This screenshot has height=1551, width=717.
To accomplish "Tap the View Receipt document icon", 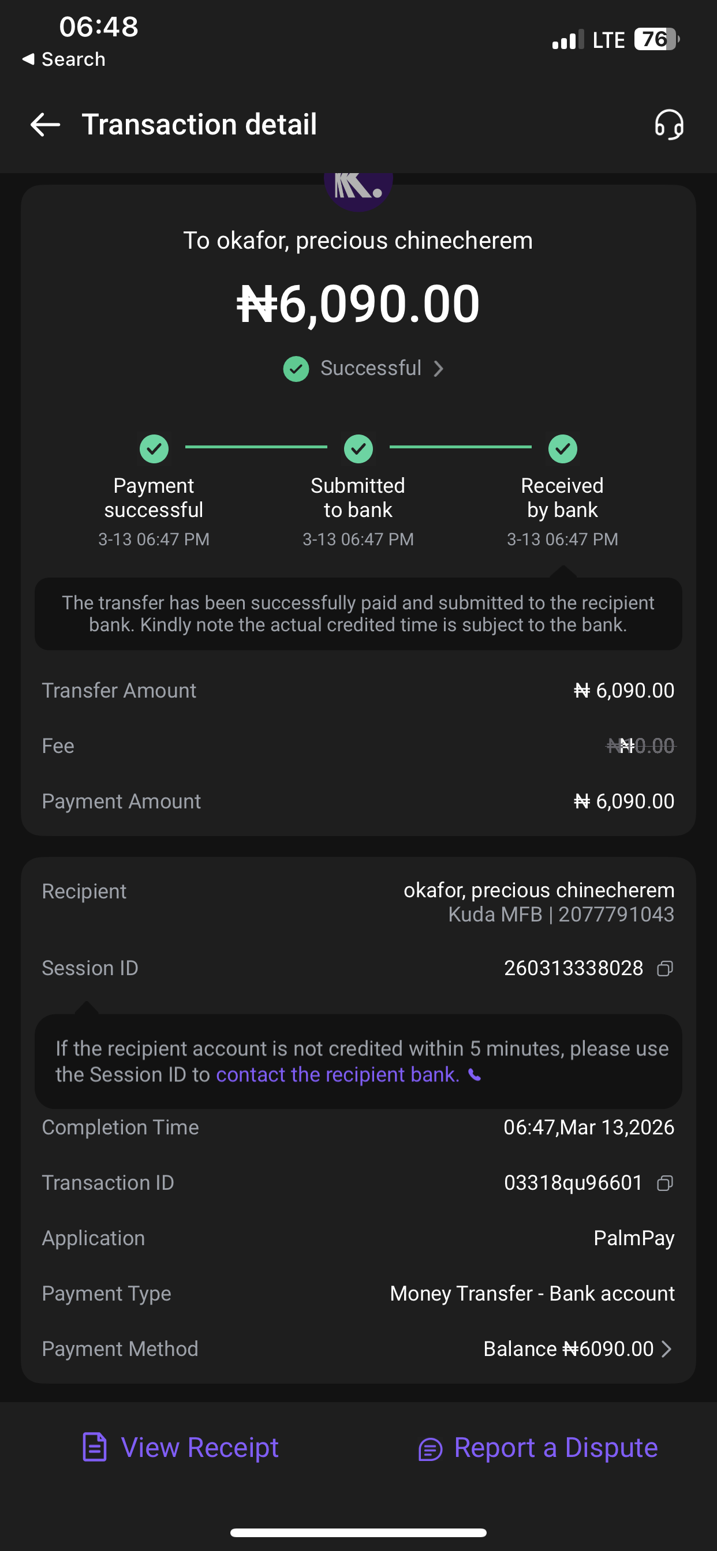I will (x=95, y=1448).
